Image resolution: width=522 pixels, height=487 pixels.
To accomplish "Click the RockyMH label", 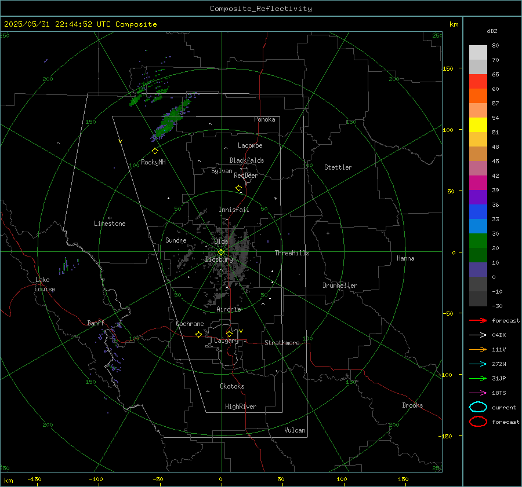I will [x=153, y=162].
